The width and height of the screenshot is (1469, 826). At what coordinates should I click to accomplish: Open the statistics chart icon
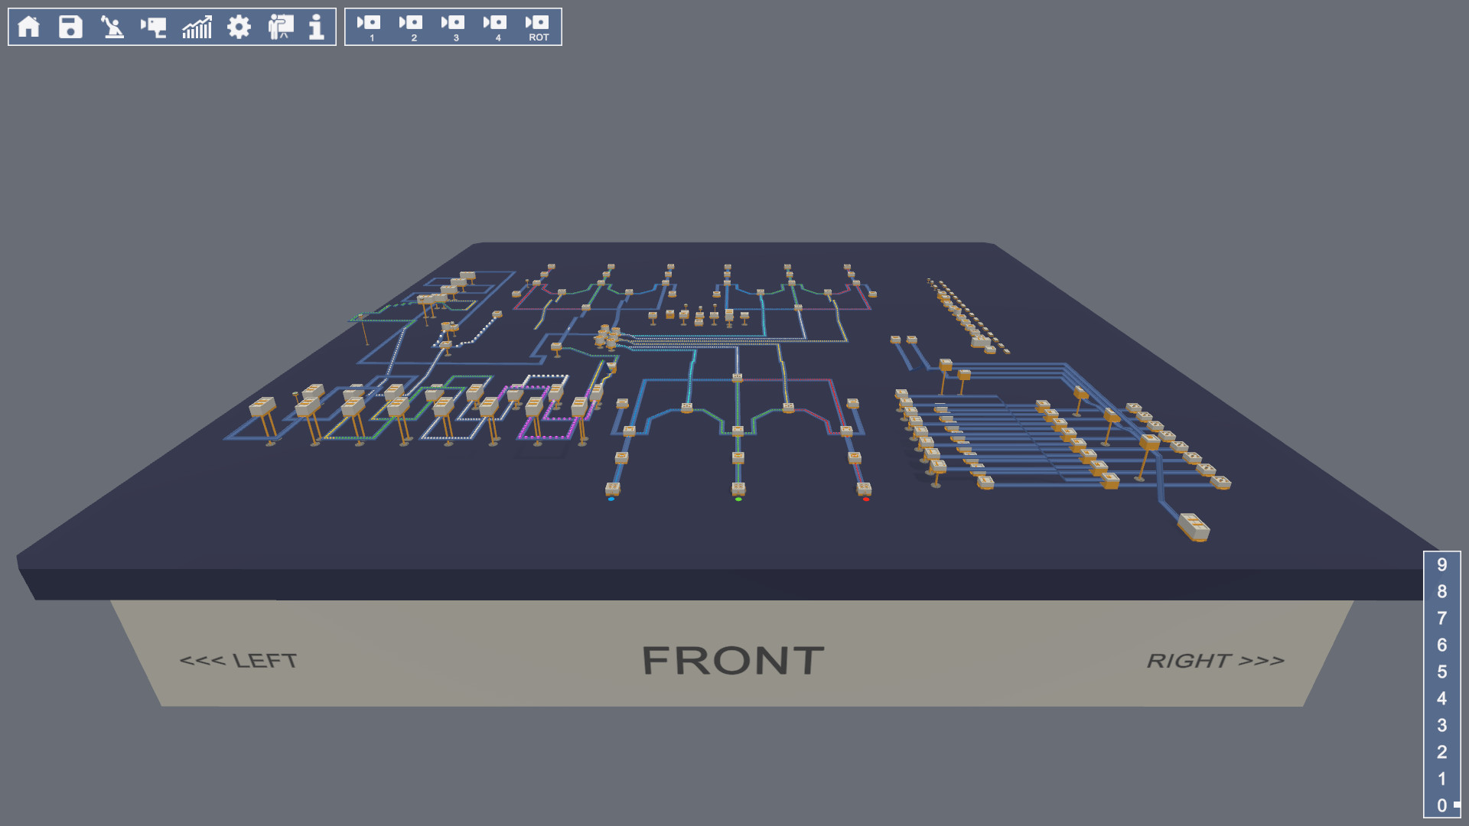click(x=197, y=27)
